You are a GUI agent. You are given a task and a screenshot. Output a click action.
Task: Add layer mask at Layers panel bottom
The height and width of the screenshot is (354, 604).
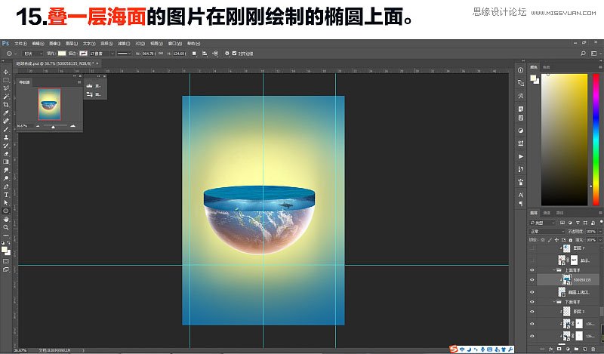click(559, 349)
